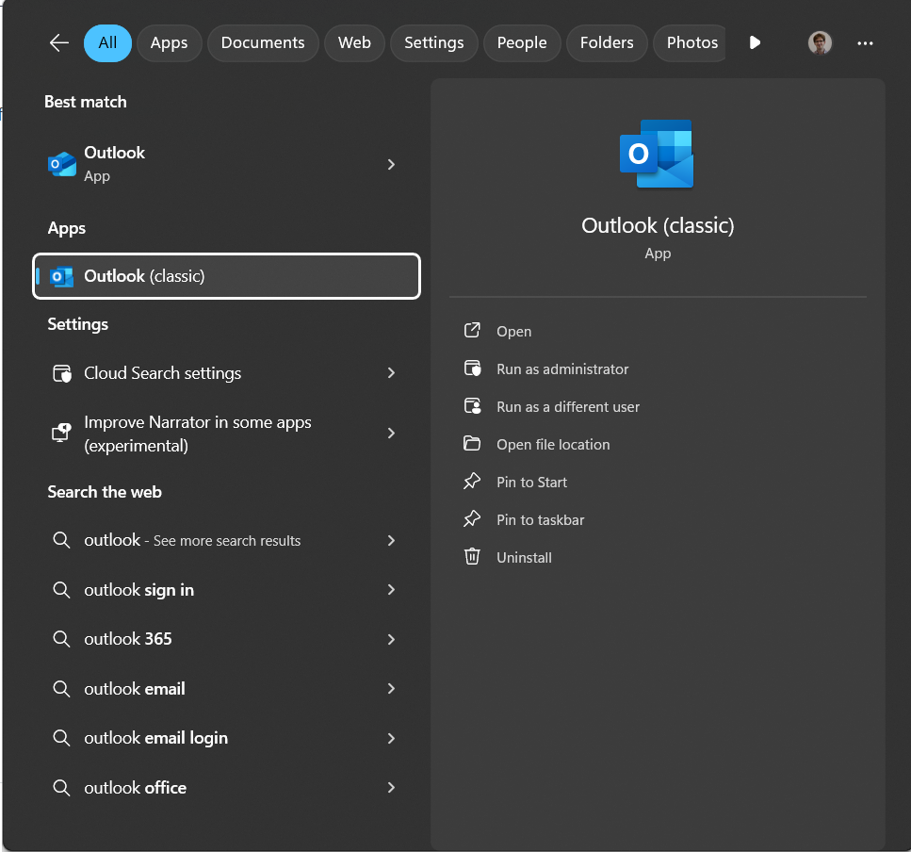The width and height of the screenshot is (911, 852).
Task: Open 'outlook - See more search results'
Action: (x=227, y=540)
